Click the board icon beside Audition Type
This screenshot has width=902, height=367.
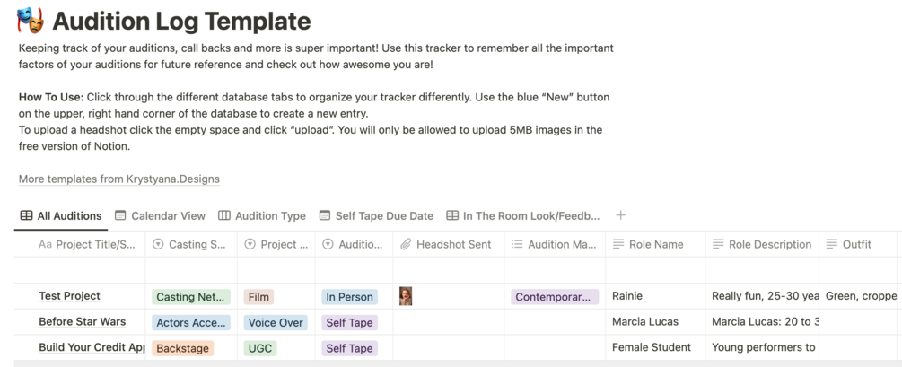(224, 216)
